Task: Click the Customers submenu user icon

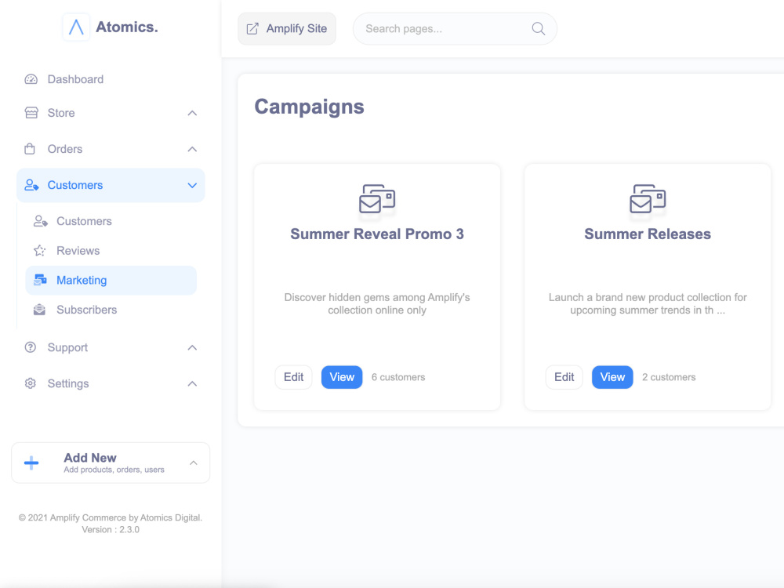Action: coord(40,221)
